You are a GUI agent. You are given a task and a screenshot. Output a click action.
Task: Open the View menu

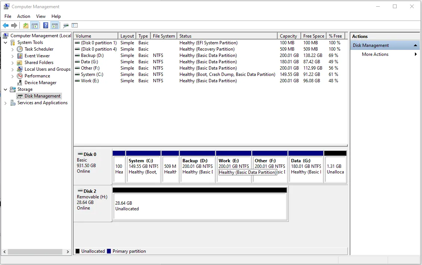[x=41, y=16]
